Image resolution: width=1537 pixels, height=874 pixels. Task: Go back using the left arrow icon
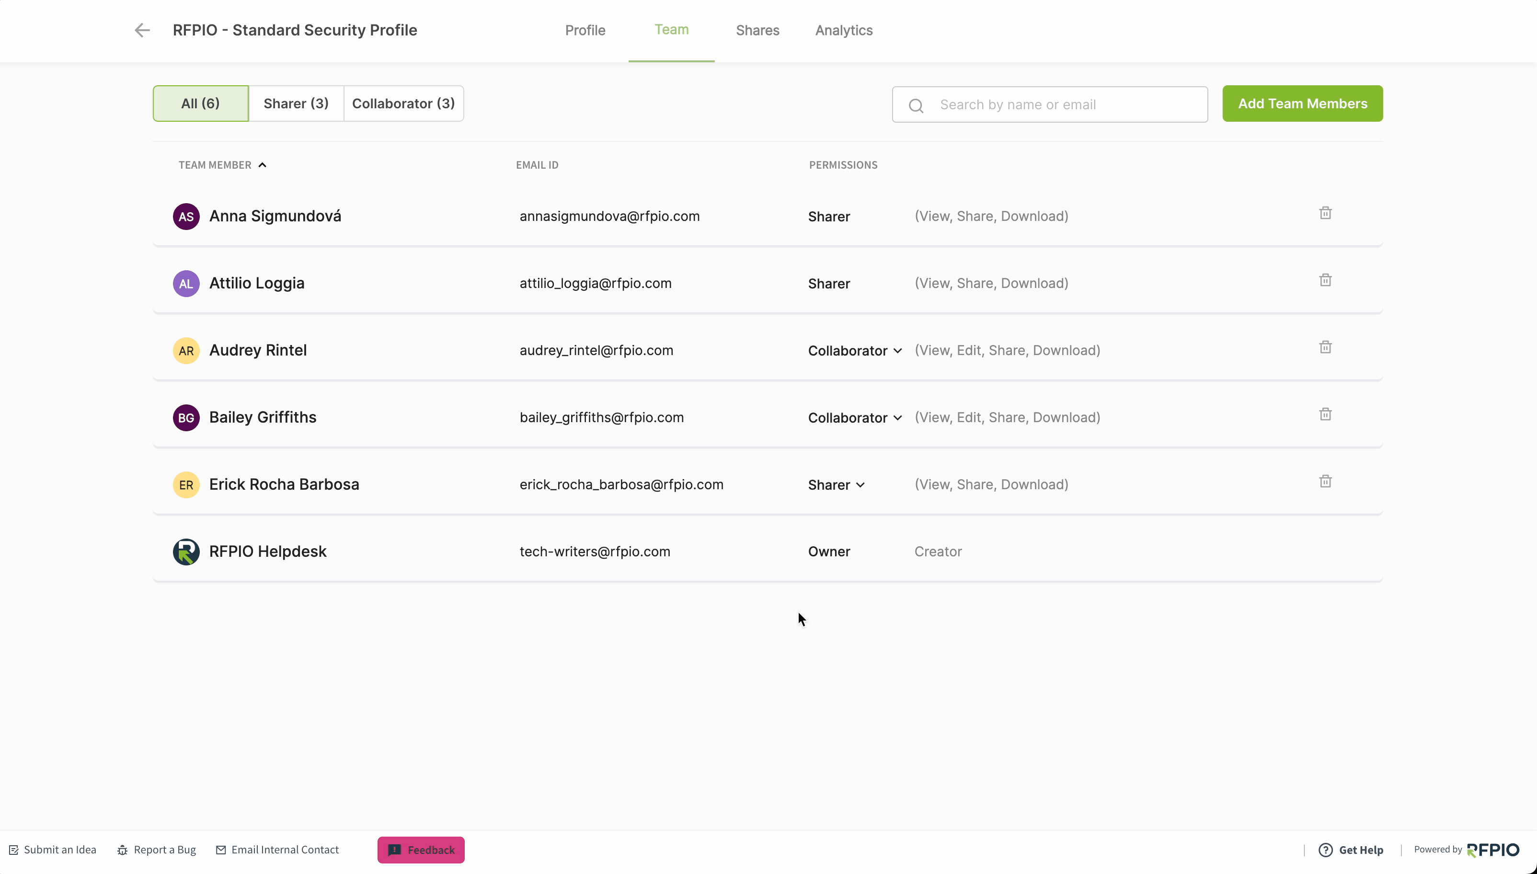tap(142, 30)
